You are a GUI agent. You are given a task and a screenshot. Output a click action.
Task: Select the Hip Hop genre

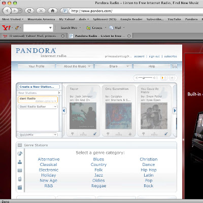(149, 170)
